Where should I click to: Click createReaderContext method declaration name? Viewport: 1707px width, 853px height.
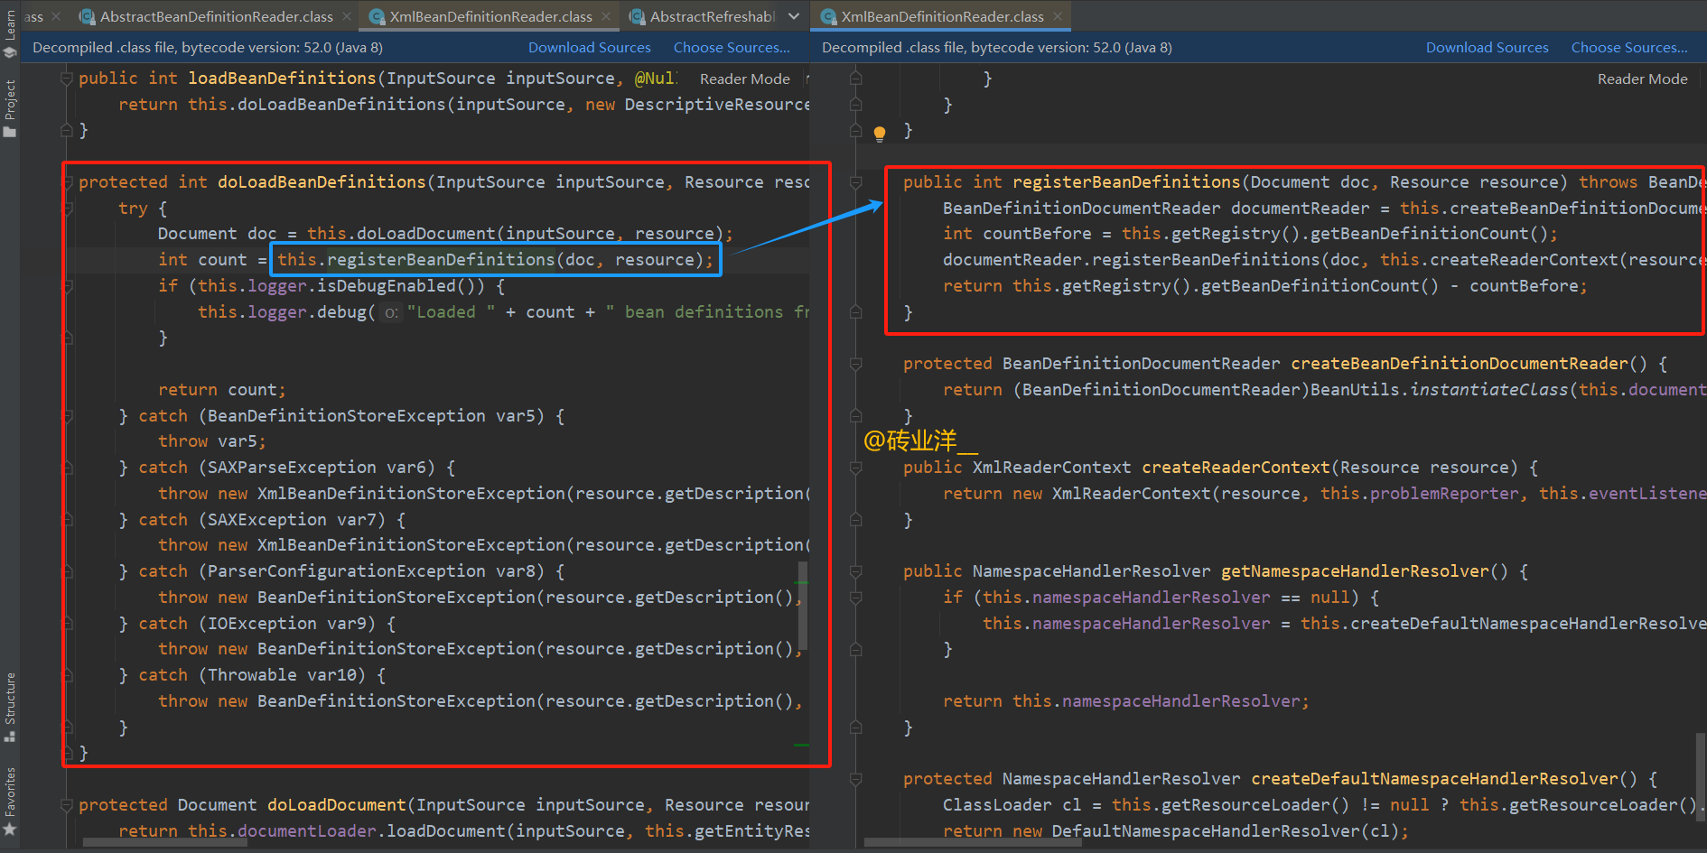[1236, 468]
